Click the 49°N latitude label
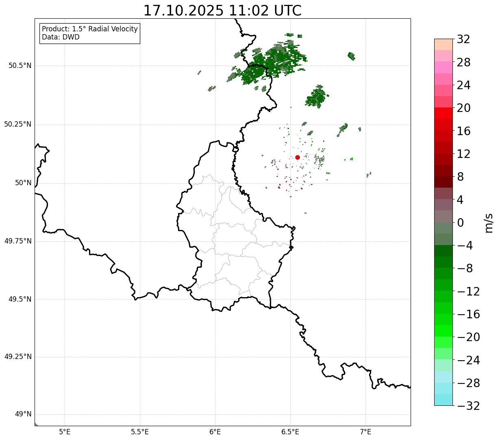Image resolution: width=498 pixels, height=440 pixels. [x=23, y=414]
